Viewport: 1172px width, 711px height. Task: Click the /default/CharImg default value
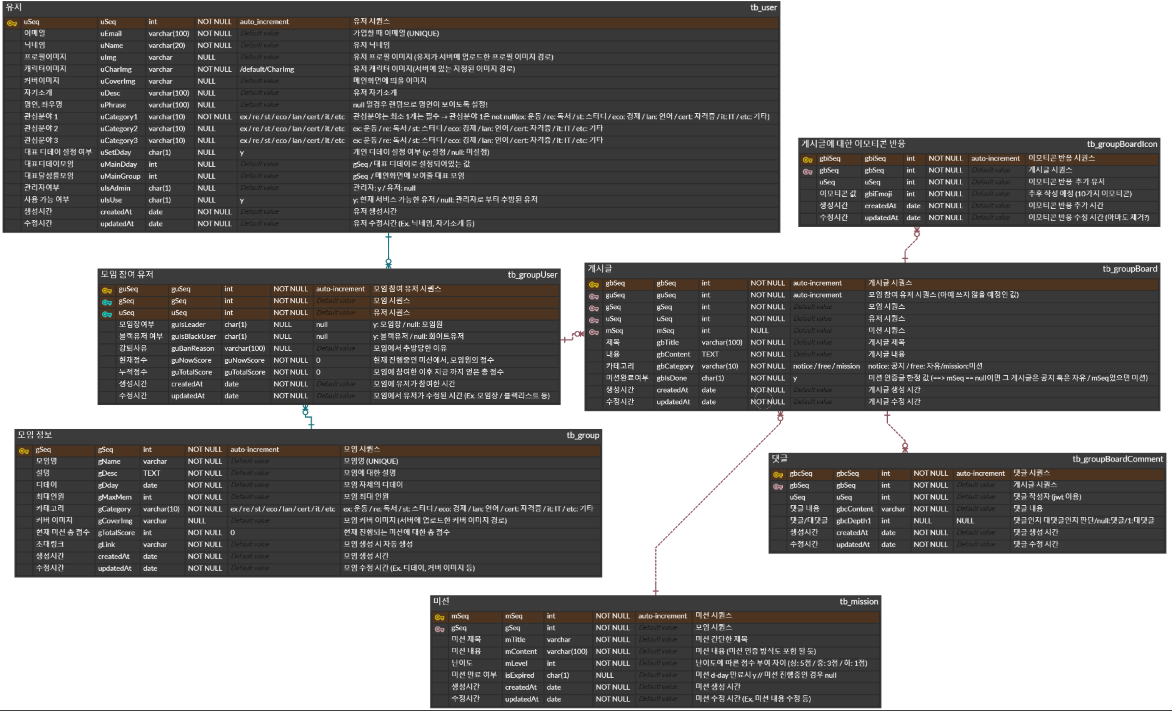coord(267,69)
